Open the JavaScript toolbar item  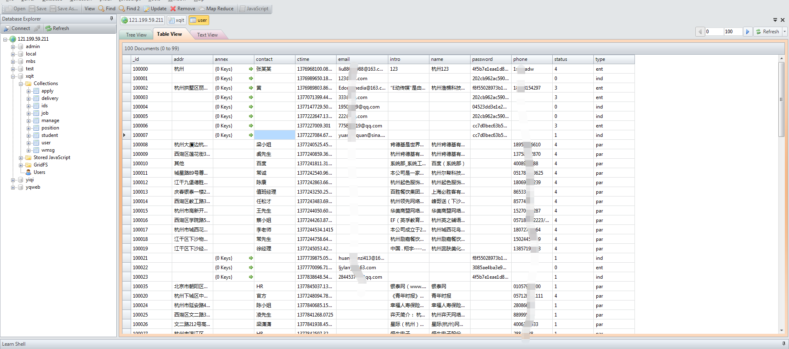254,9
